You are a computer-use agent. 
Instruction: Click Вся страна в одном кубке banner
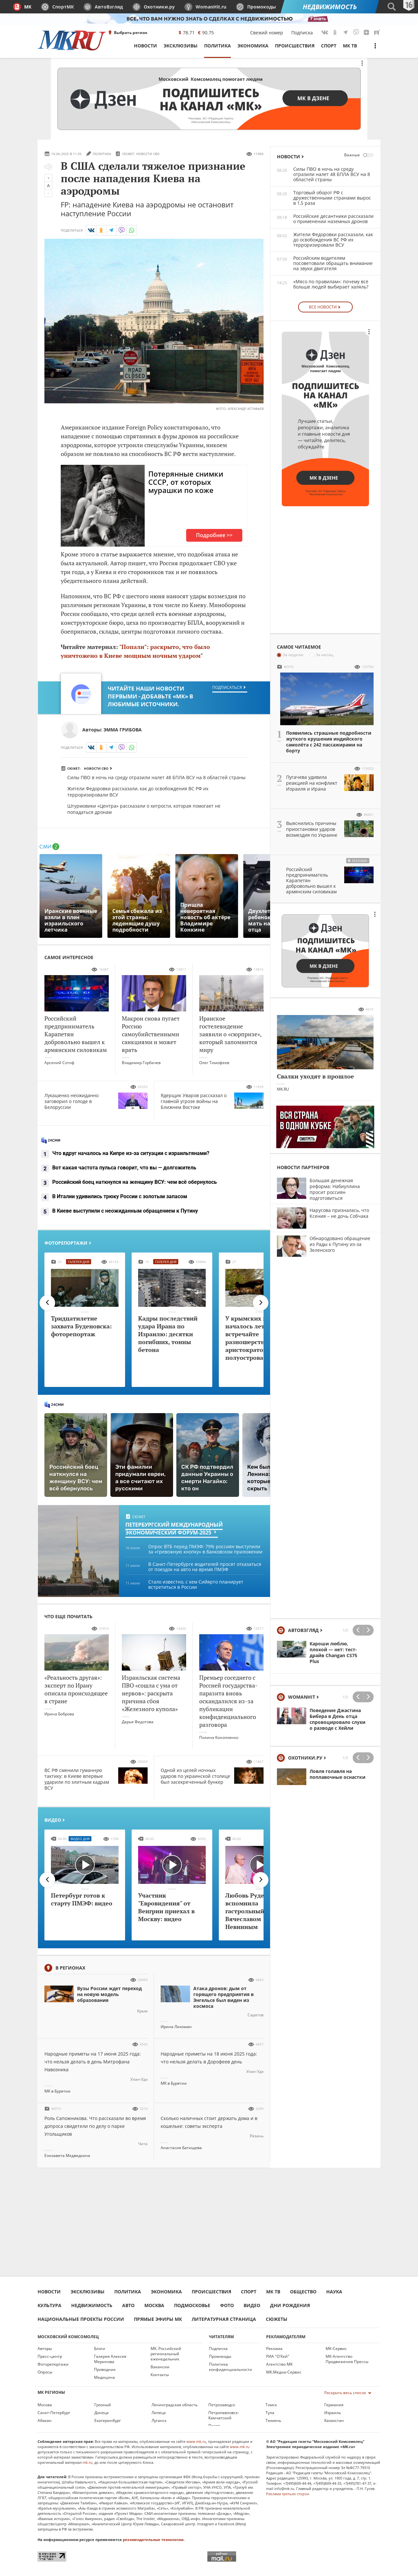click(325, 1127)
